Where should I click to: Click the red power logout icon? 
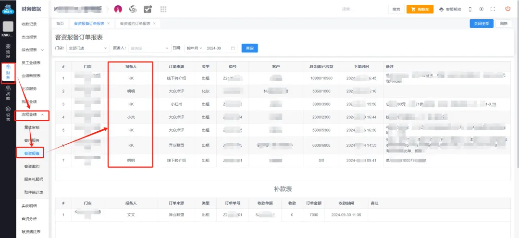507,9
